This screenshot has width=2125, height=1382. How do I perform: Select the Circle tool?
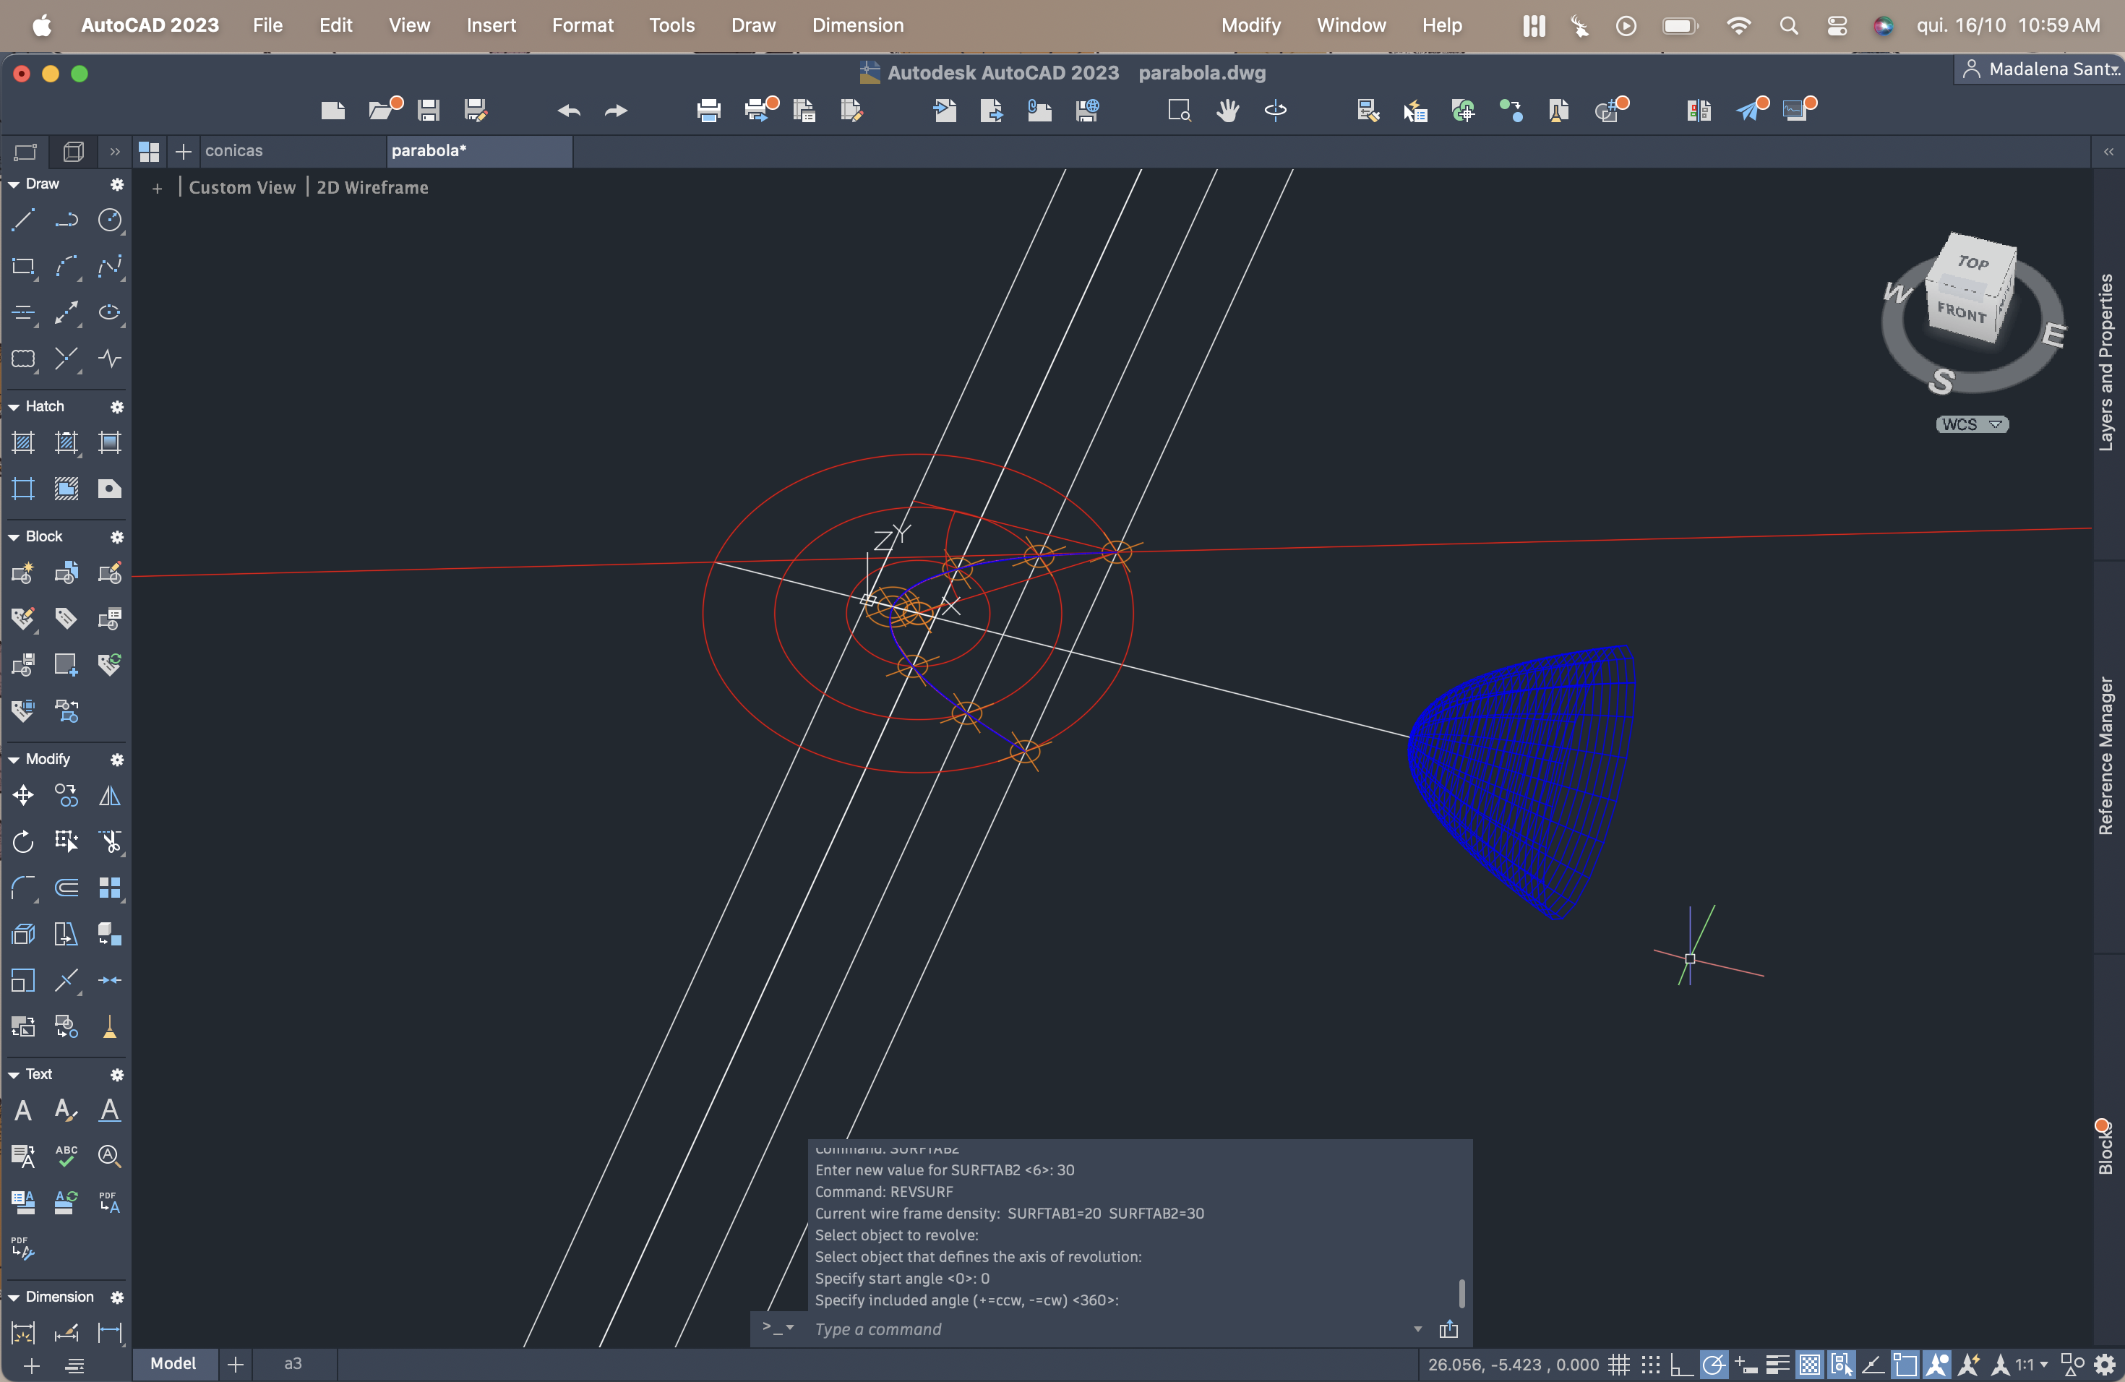(109, 220)
